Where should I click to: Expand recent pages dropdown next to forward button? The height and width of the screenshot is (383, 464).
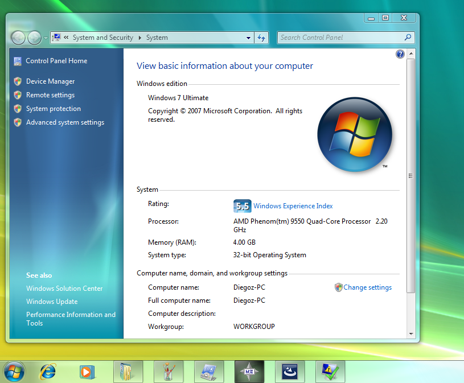click(x=46, y=38)
